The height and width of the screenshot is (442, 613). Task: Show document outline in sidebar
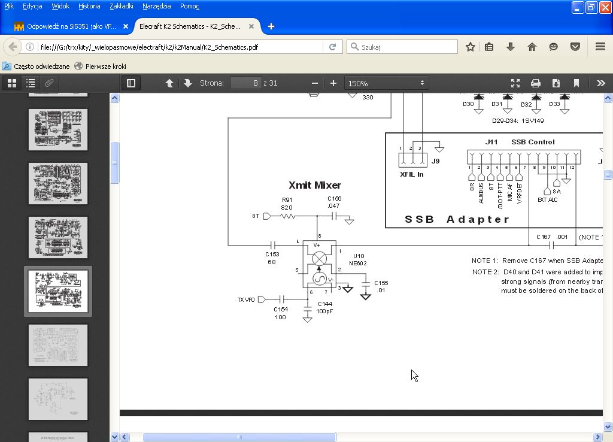pos(31,83)
